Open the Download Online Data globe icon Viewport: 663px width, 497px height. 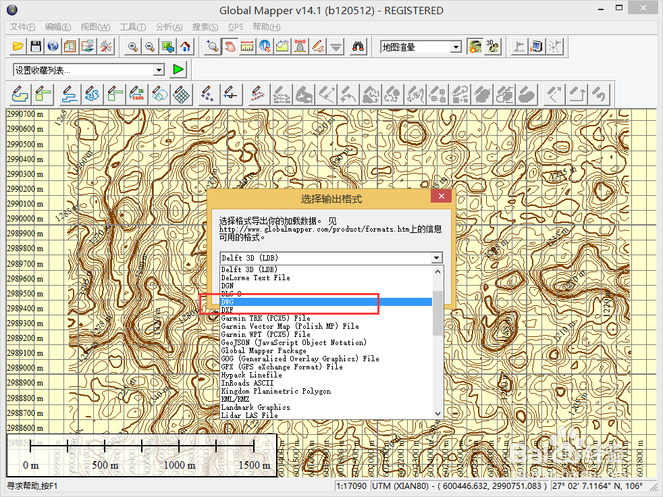coord(53,47)
